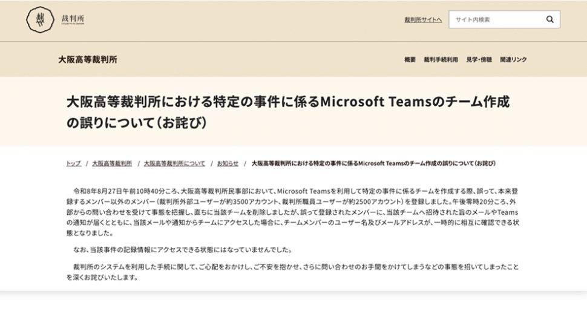
Task: Open the 裁判手続利用 menu item
Action: click(441, 59)
